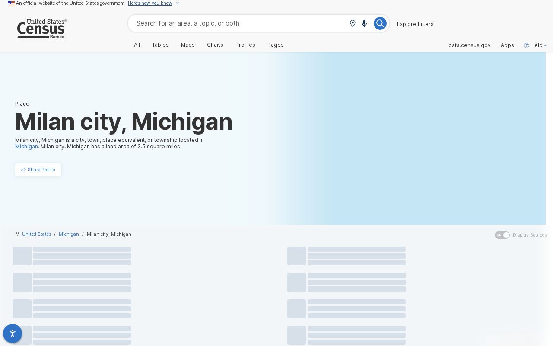Expand the Help dropdown menu
Viewport: 553px width, 346px height.
[x=536, y=45]
